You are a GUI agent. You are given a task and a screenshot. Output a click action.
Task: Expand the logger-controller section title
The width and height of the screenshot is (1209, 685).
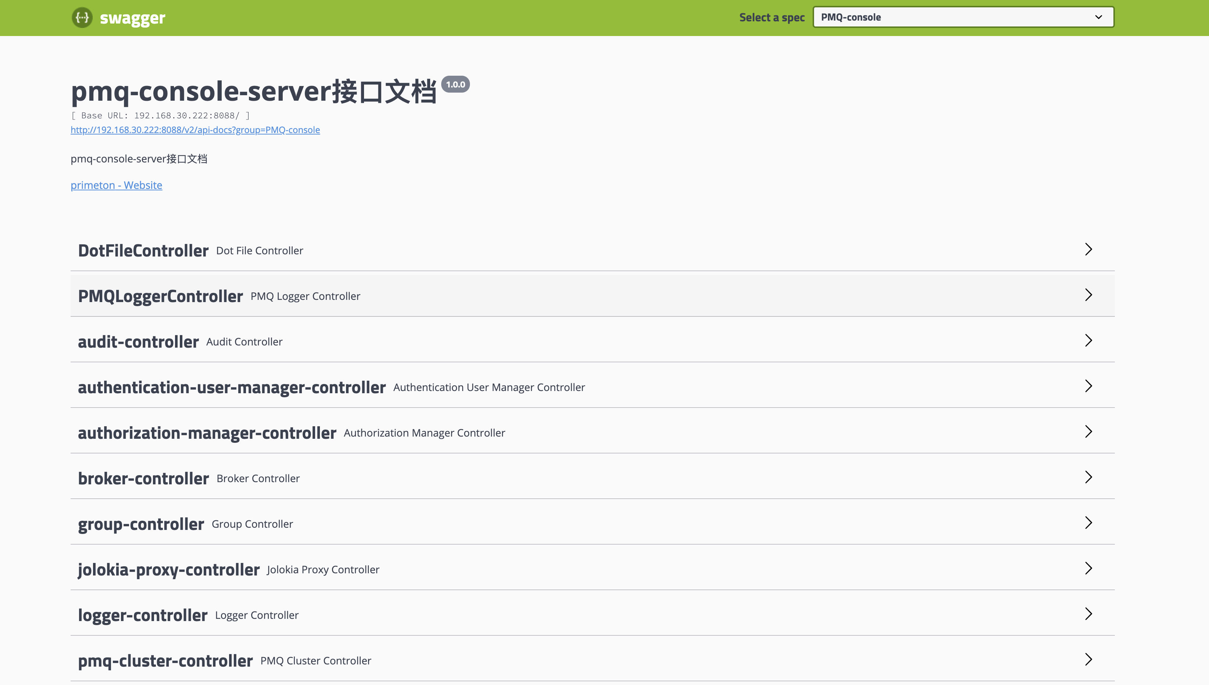coord(143,616)
